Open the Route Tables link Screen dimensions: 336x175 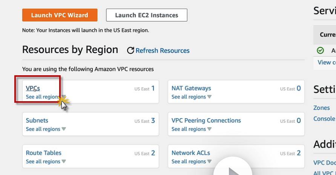pos(43,153)
